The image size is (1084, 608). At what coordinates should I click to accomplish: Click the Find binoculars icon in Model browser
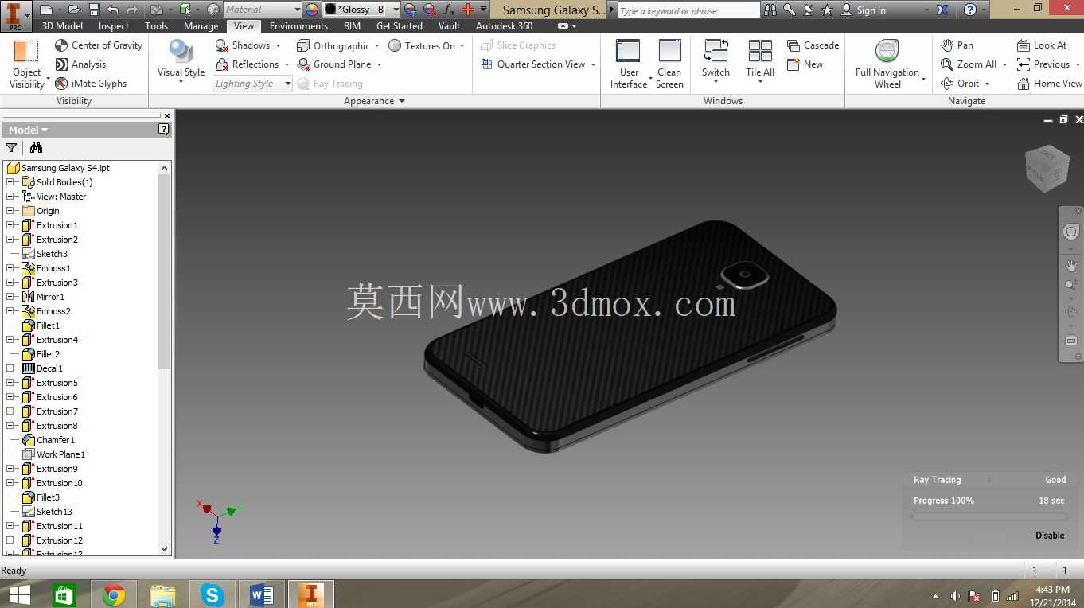tap(36, 148)
